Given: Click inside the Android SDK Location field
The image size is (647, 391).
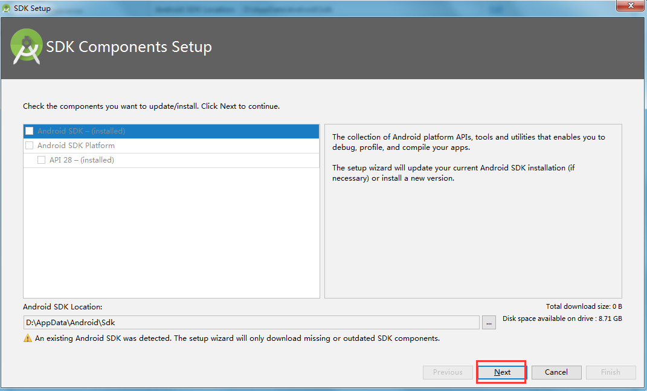Looking at the screenshot, I should 242,322.
